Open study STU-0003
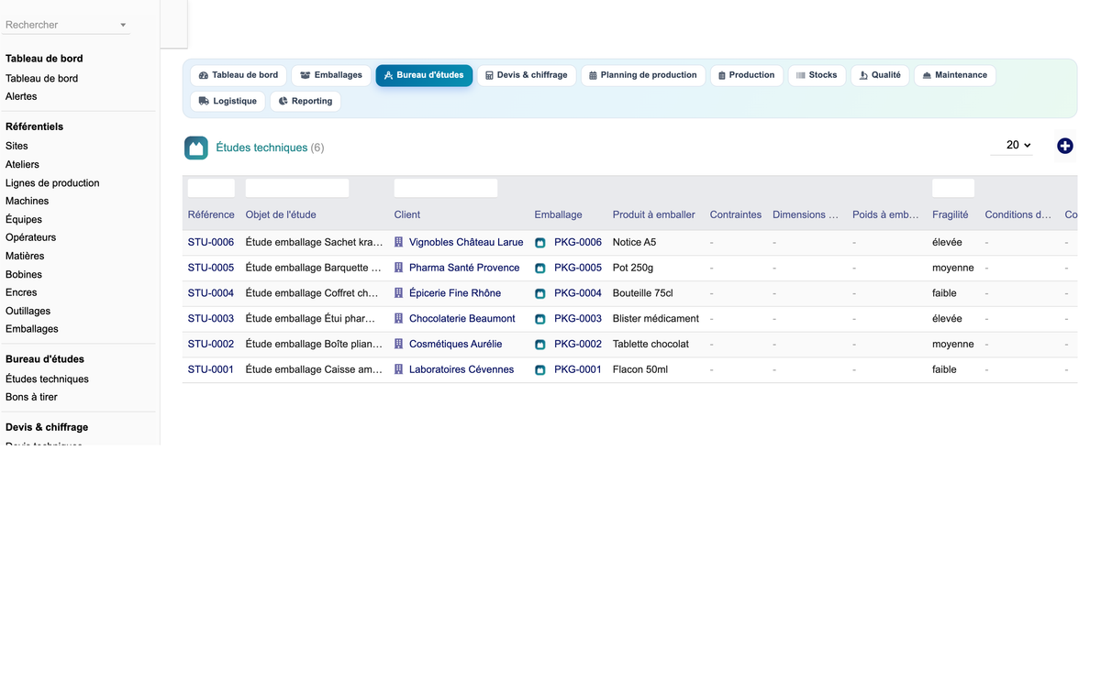Image resolution: width=1101 pixels, height=681 pixels. pyautogui.click(x=211, y=319)
